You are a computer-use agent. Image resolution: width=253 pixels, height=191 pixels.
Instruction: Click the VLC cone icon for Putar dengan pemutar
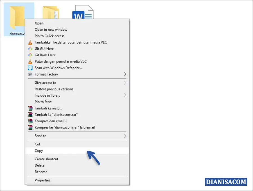click(x=30, y=61)
